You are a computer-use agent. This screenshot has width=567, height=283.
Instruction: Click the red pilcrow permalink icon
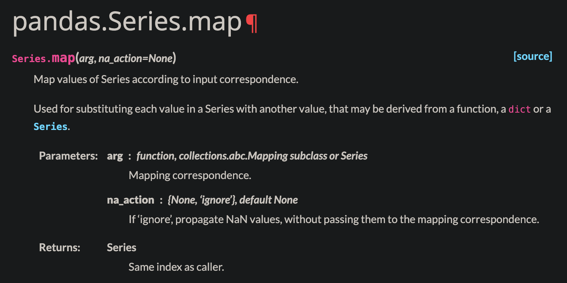point(251,23)
